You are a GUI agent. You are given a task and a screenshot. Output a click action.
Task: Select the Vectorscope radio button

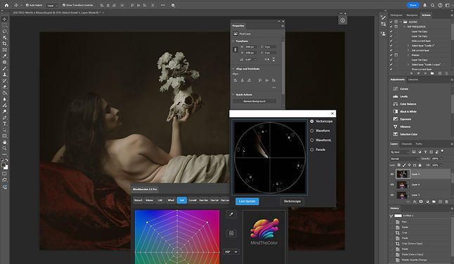click(312, 121)
